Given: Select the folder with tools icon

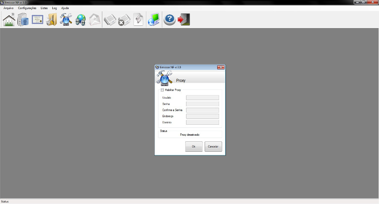Looking at the screenshot, I should [52, 19].
